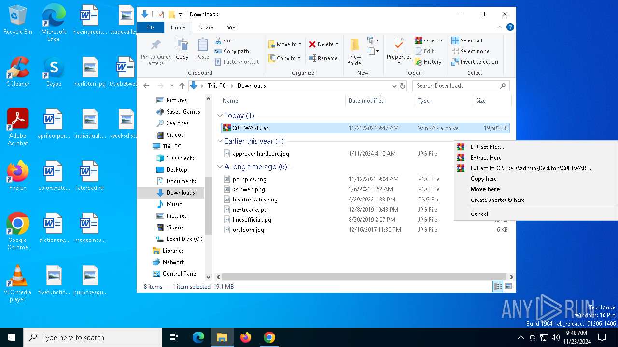Viewport: 618px width, 347px height.
Task: Select linesofficial.jpg file
Action: pos(252,220)
